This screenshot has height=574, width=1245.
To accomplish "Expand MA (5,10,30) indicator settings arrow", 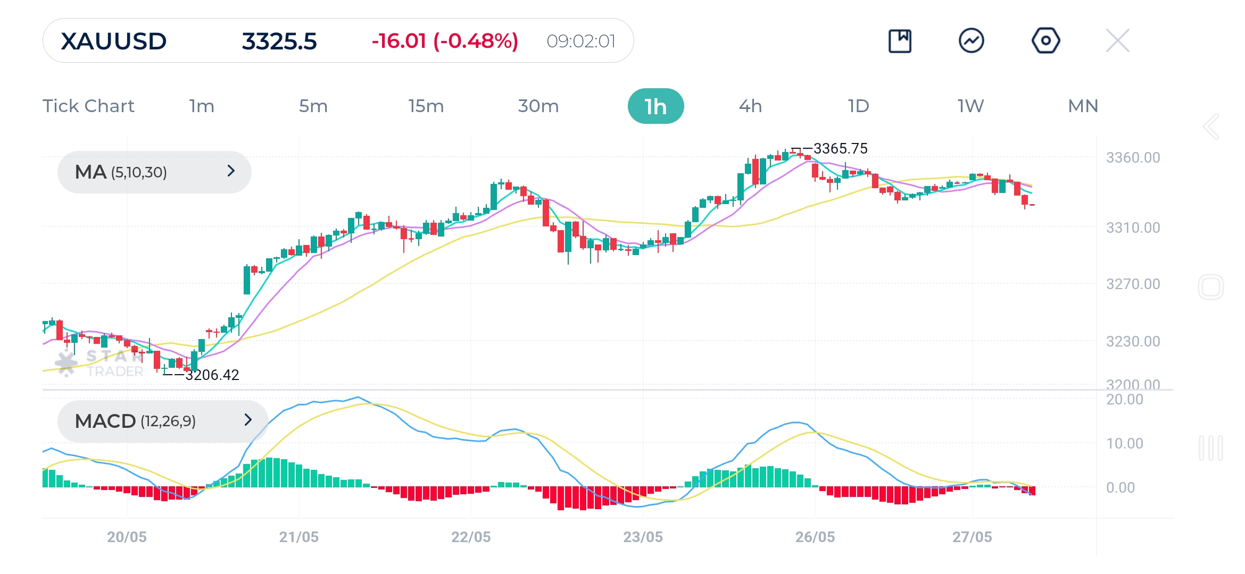I will click(231, 171).
